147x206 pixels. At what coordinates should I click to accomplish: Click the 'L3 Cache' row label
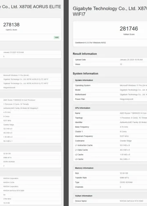point(79,159)
